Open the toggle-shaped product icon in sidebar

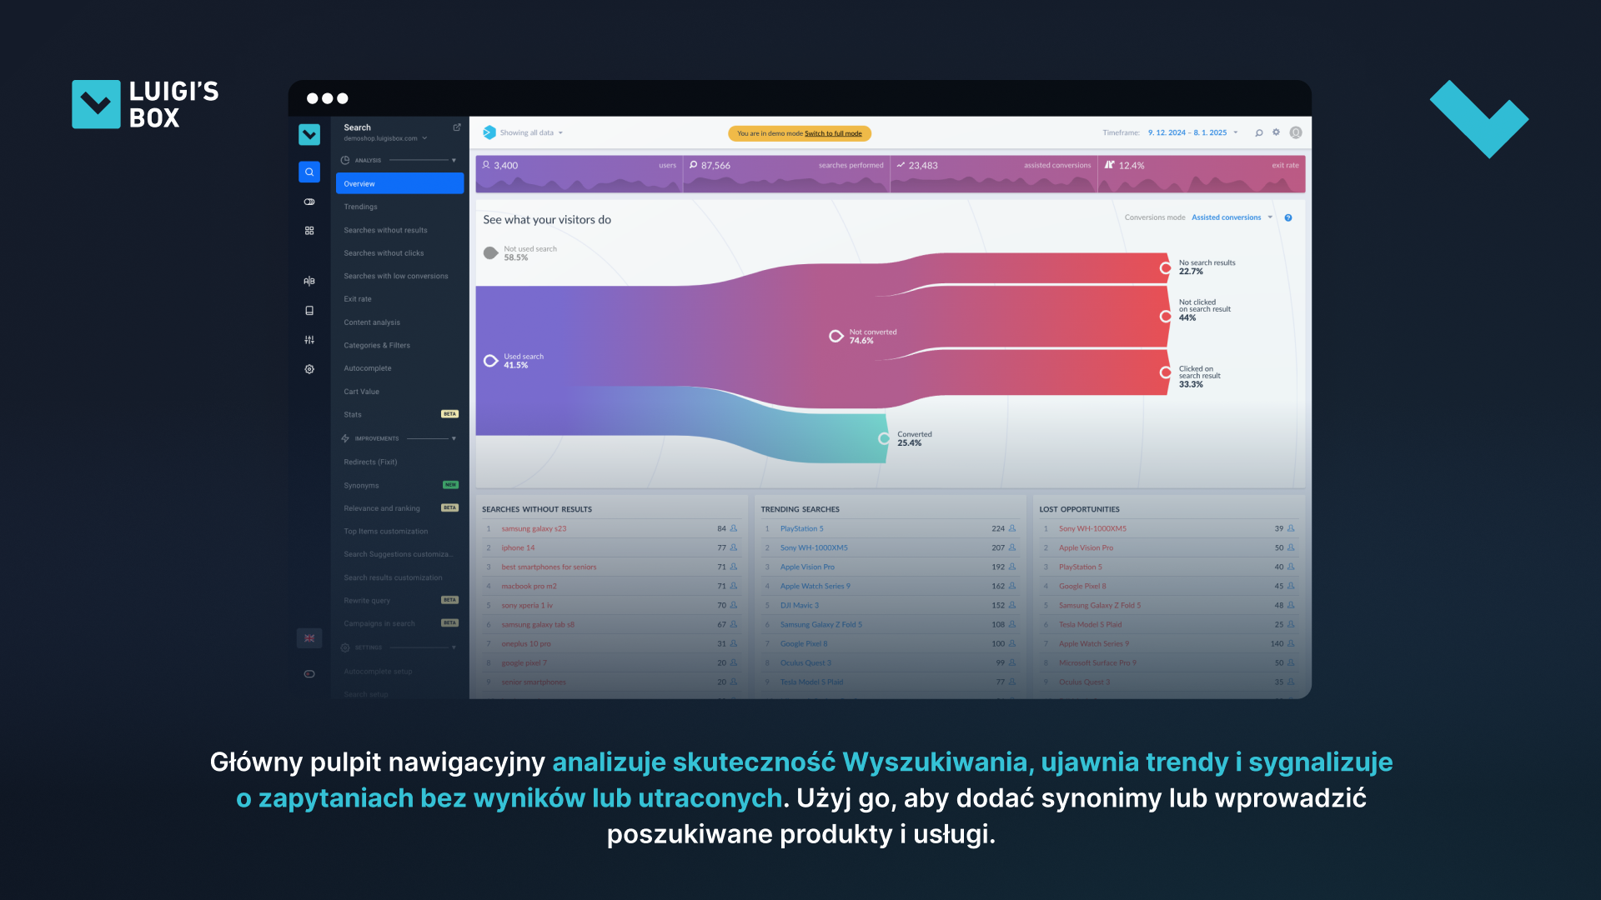point(309,202)
